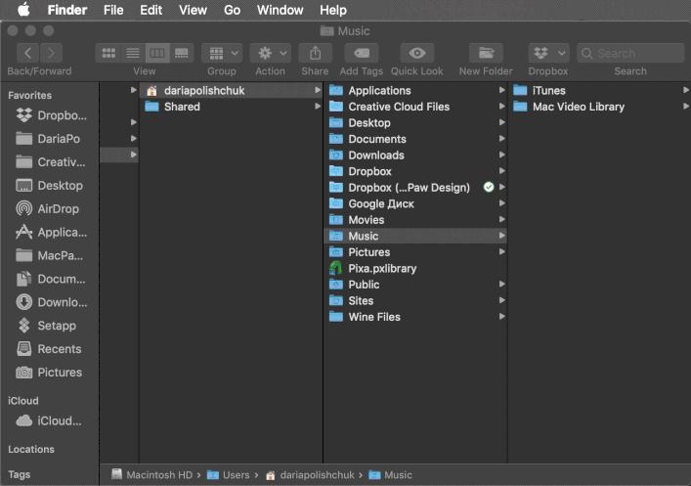The width and height of the screenshot is (691, 486).
Task: Click into the Search field
Action: pyautogui.click(x=630, y=54)
